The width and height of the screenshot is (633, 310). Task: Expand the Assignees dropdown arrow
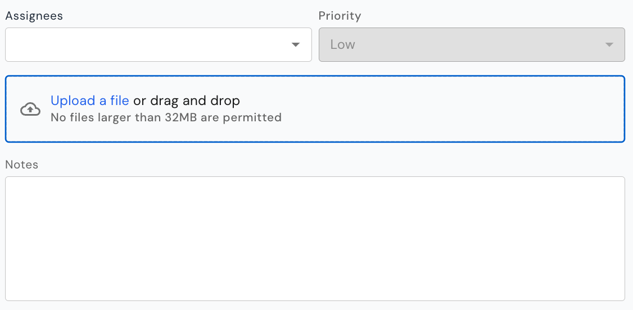coord(296,45)
